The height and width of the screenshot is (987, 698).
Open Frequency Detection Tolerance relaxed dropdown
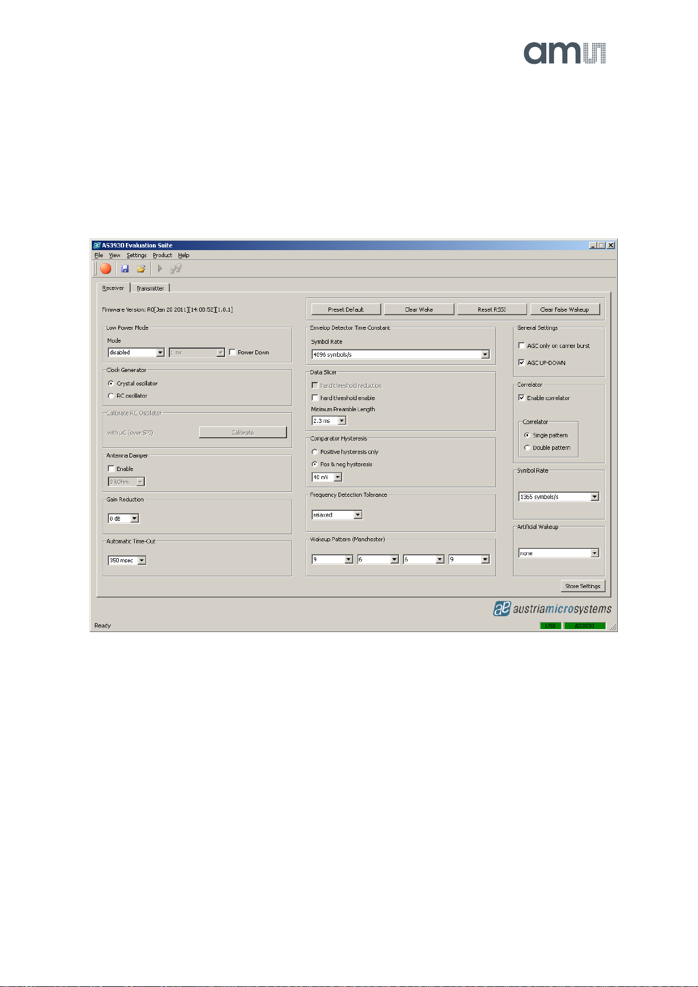(337, 515)
